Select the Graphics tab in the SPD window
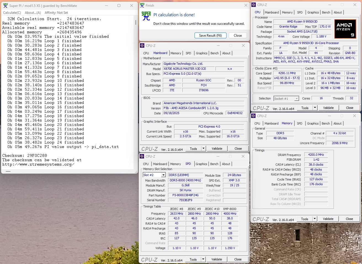Image resolution: width=362 pixels, height=264 pixels. click(x=201, y=164)
